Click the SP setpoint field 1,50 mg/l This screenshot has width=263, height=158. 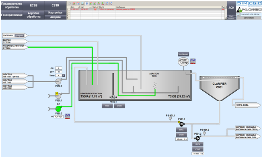tap(59, 116)
